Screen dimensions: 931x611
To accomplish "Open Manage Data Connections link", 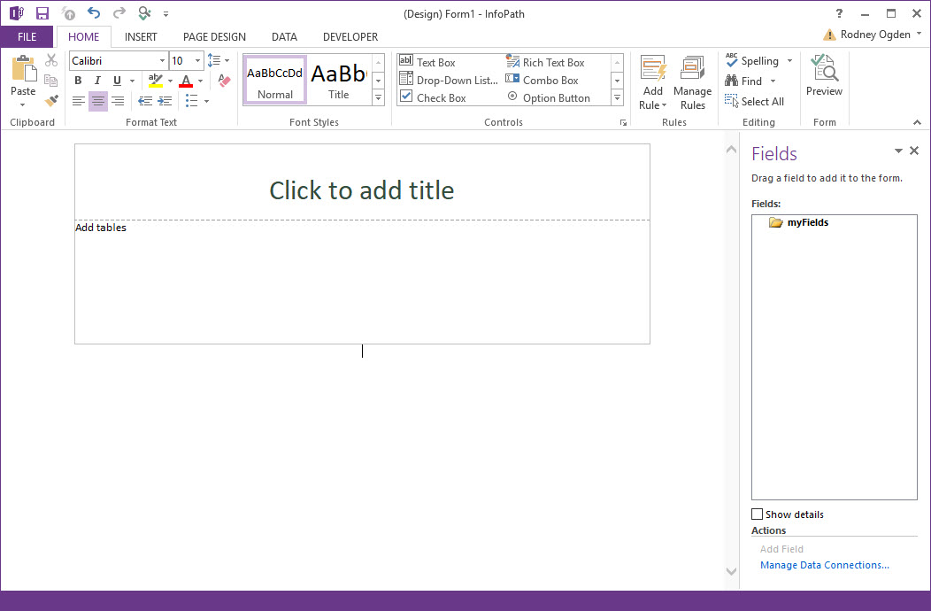I will pos(824,565).
